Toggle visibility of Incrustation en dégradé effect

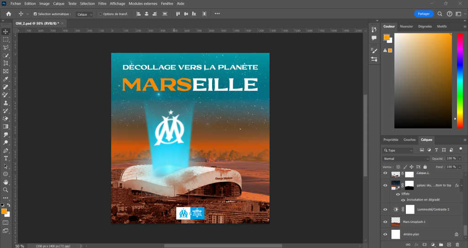click(x=403, y=200)
